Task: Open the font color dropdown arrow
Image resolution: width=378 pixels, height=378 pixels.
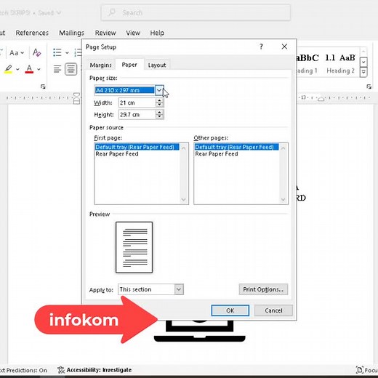Action: pyautogui.click(x=39, y=69)
